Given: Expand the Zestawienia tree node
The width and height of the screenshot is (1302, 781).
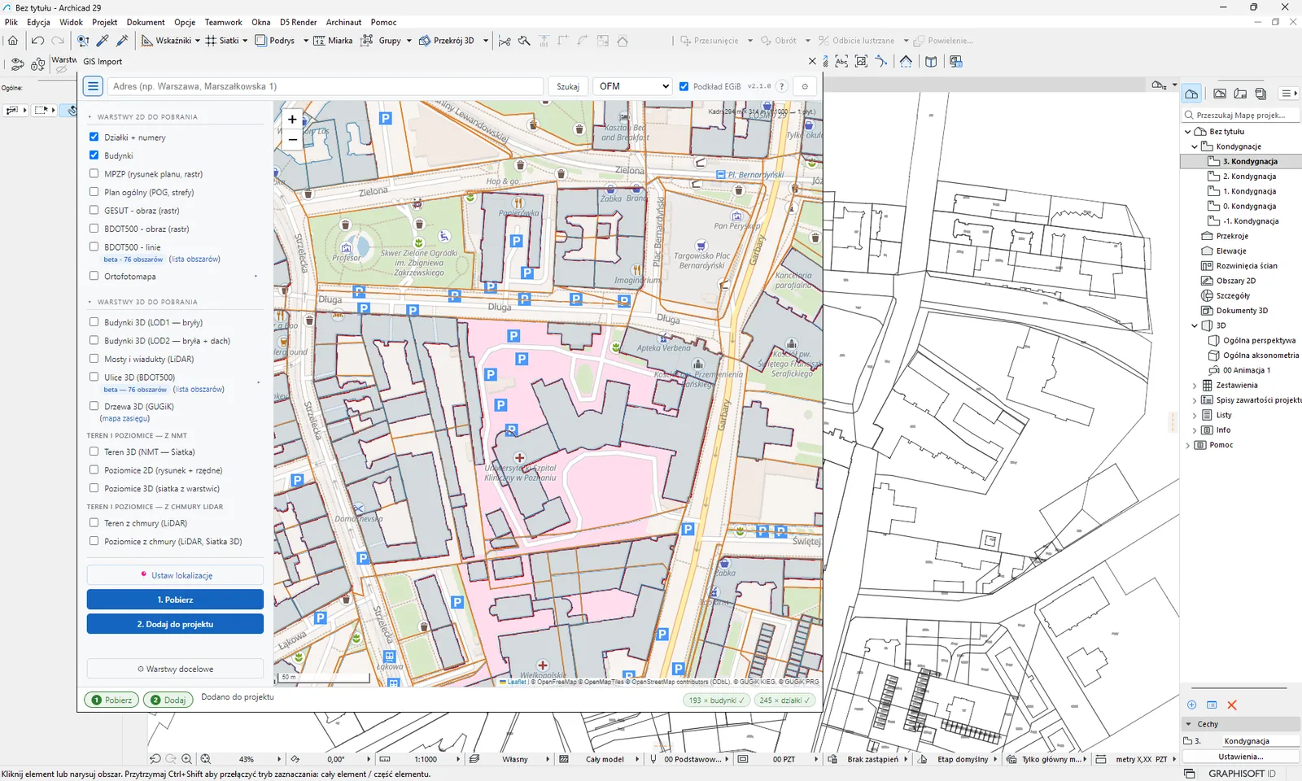Looking at the screenshot, I should coord(1195,386).
